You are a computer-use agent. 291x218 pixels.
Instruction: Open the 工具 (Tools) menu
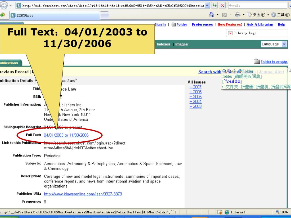coord(280,15)
